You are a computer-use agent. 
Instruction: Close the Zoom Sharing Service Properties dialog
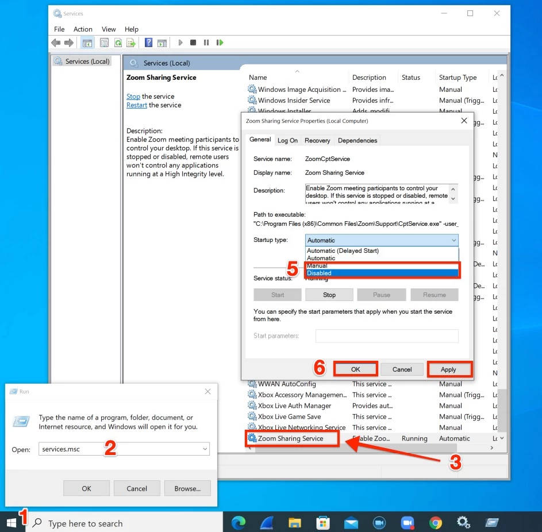point(464,121)
